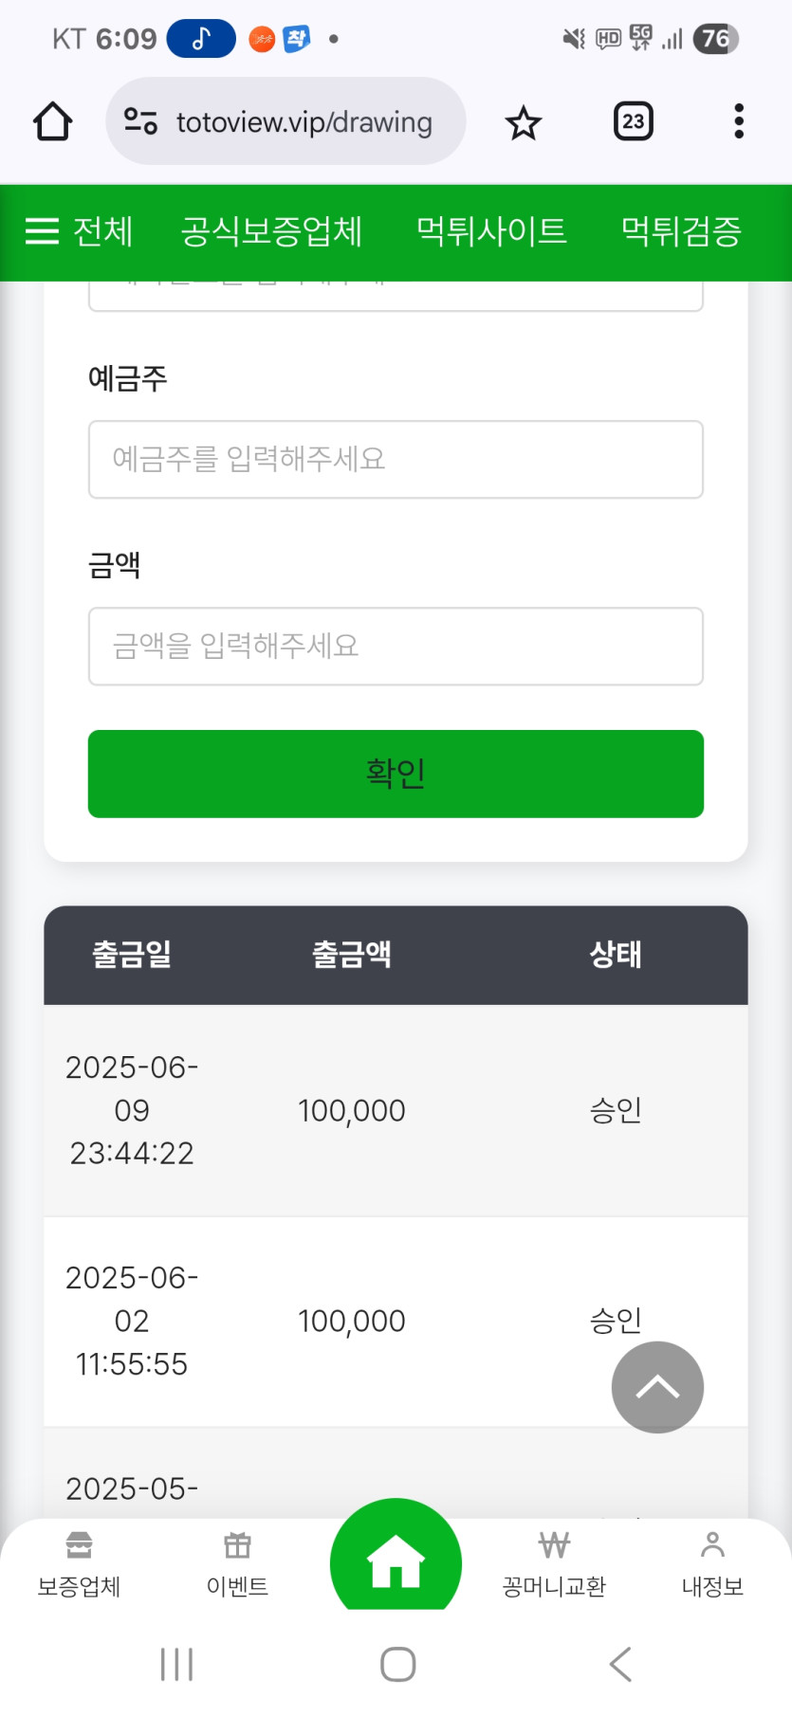Focus the 금액 input field
The height and width of the screenshot is (1715, 792).
tap(396, 646)
